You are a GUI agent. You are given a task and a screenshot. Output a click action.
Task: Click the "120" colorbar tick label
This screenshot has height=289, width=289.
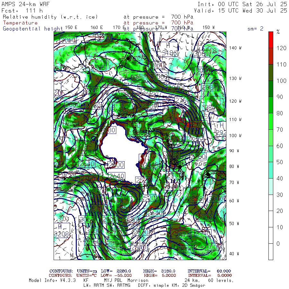click(x=281, y=48)
